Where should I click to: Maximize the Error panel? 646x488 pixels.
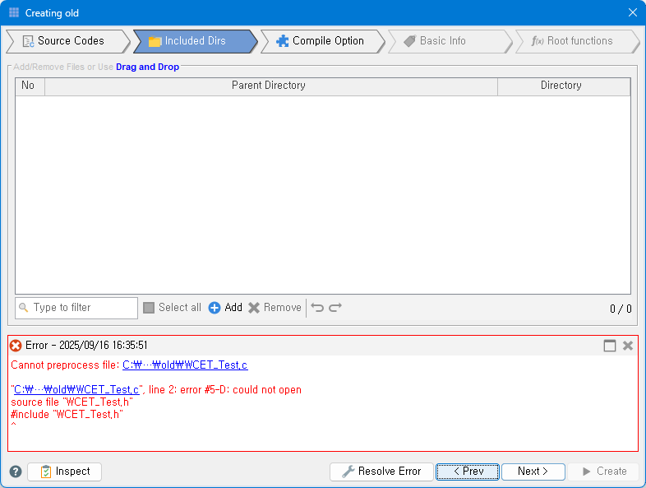[610, 346]
